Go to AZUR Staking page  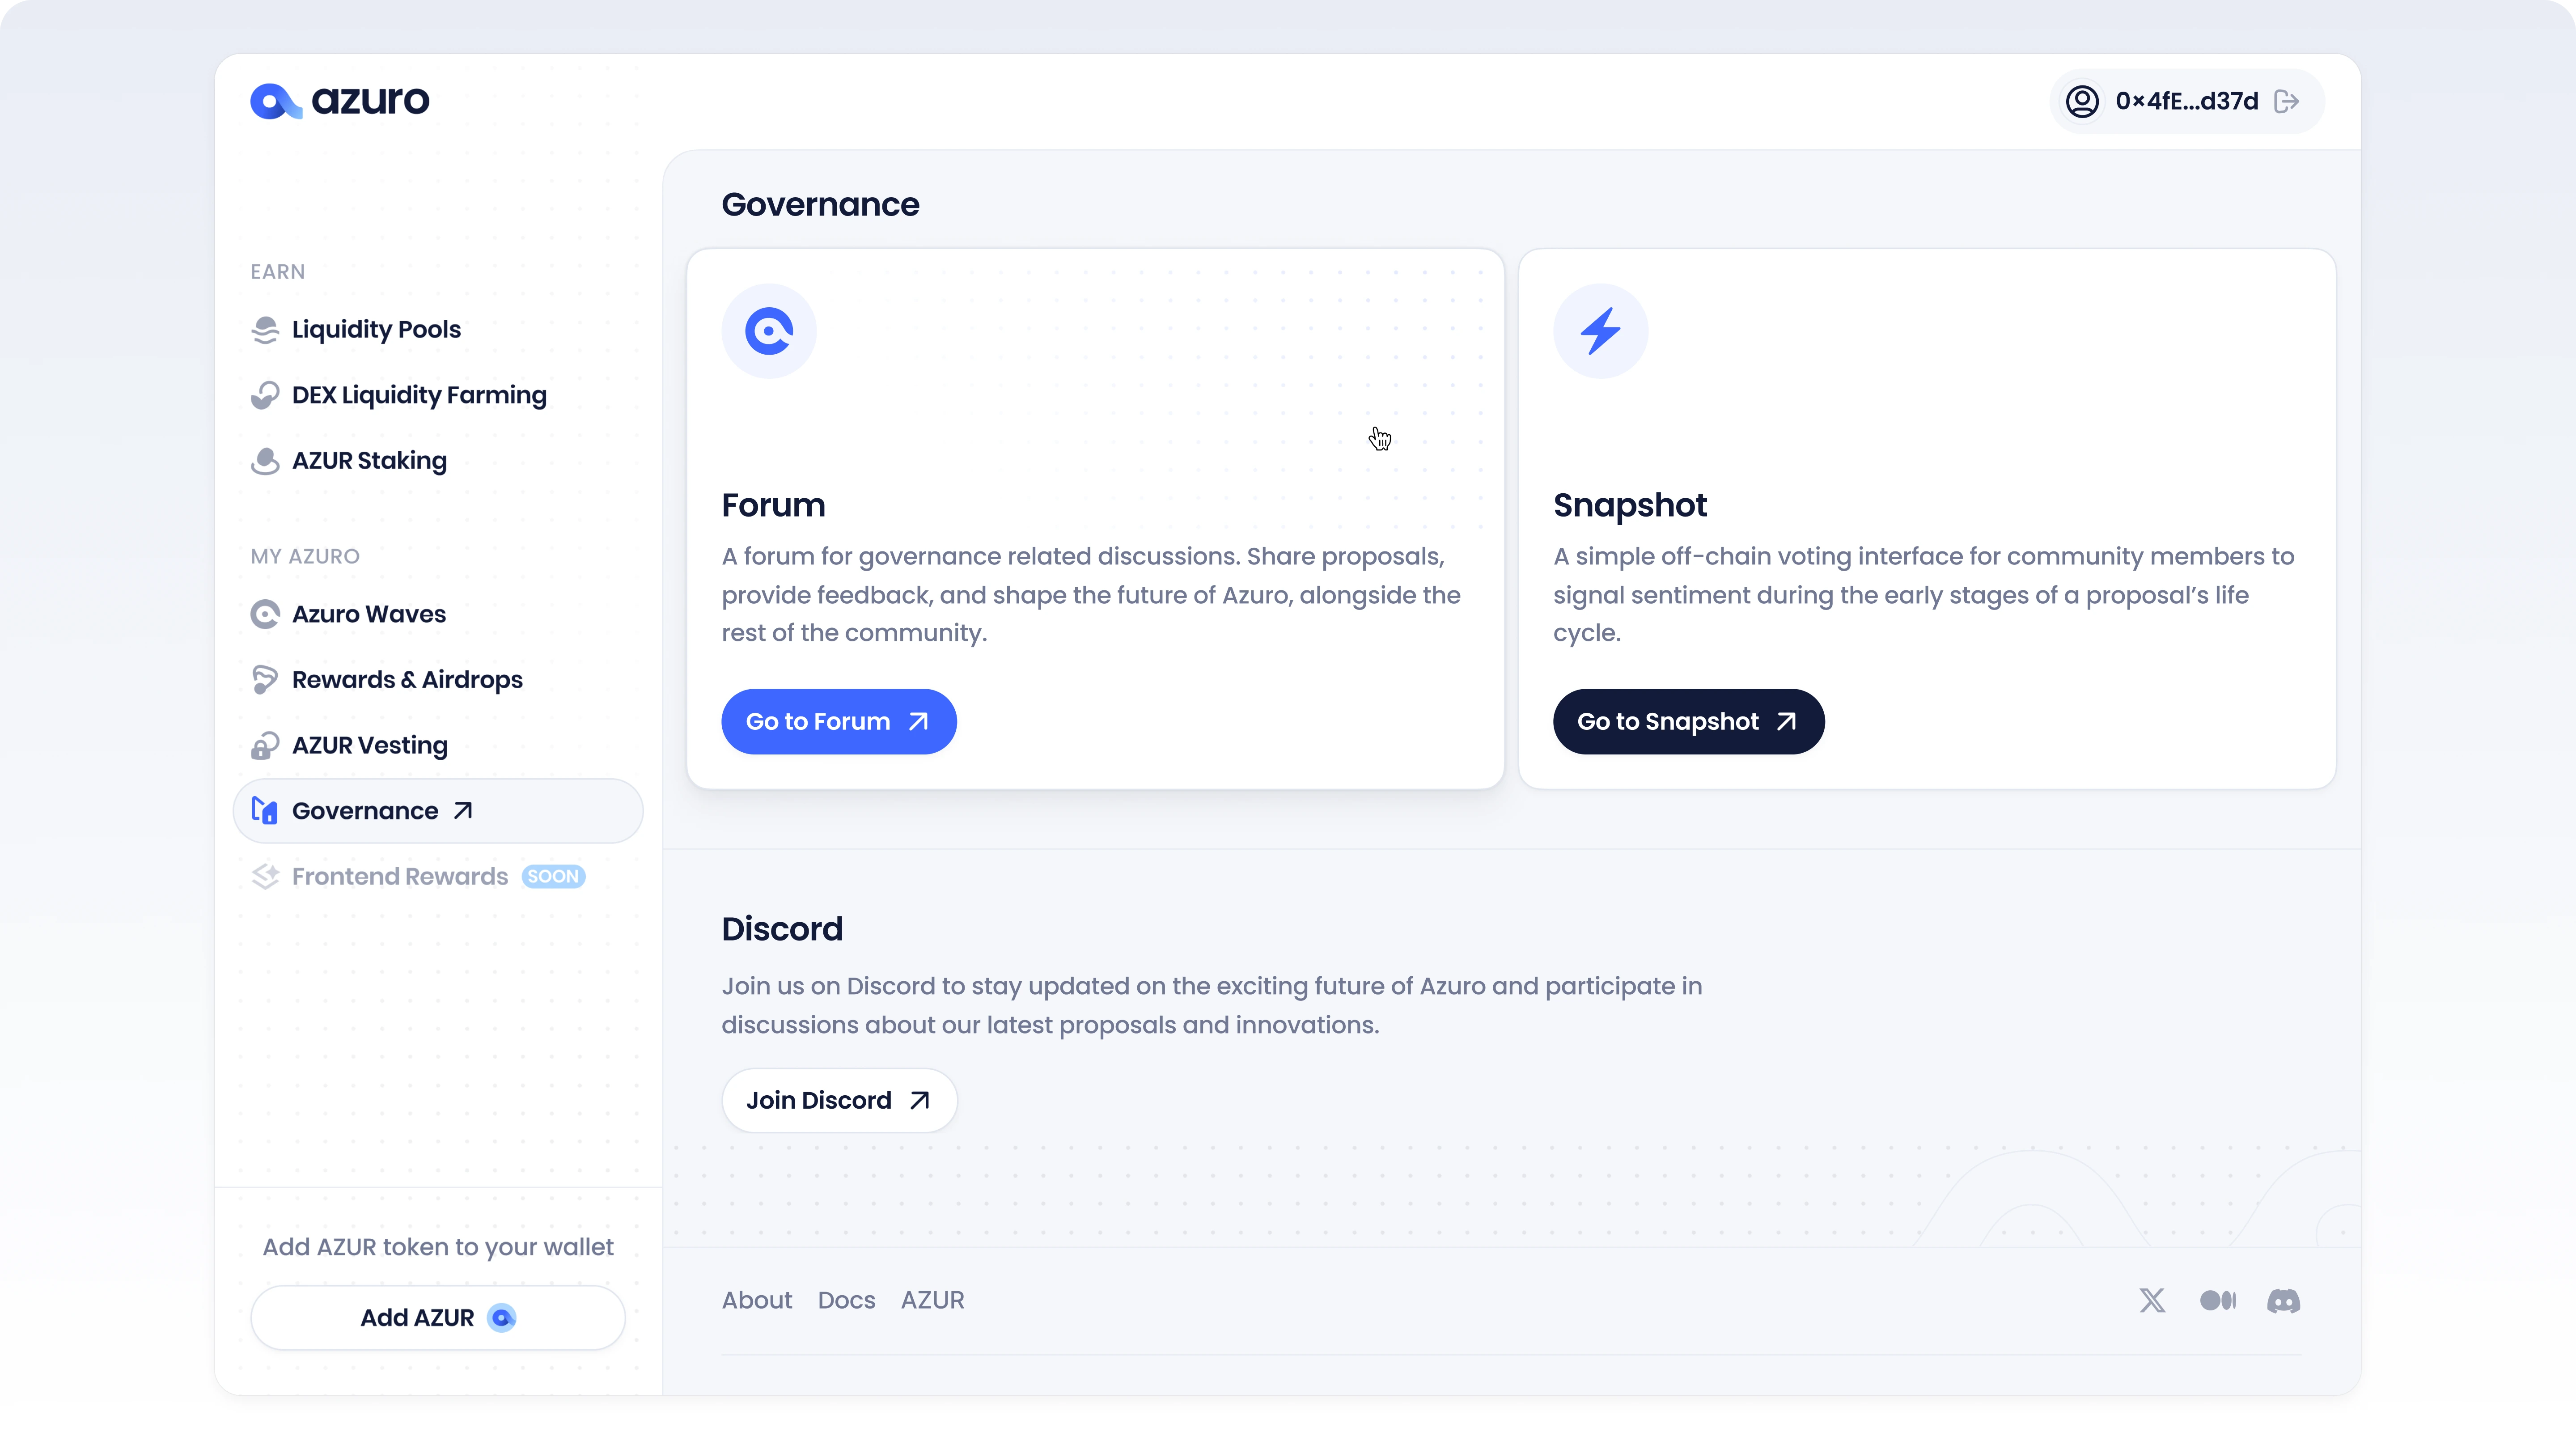click(x=369, y=461)
